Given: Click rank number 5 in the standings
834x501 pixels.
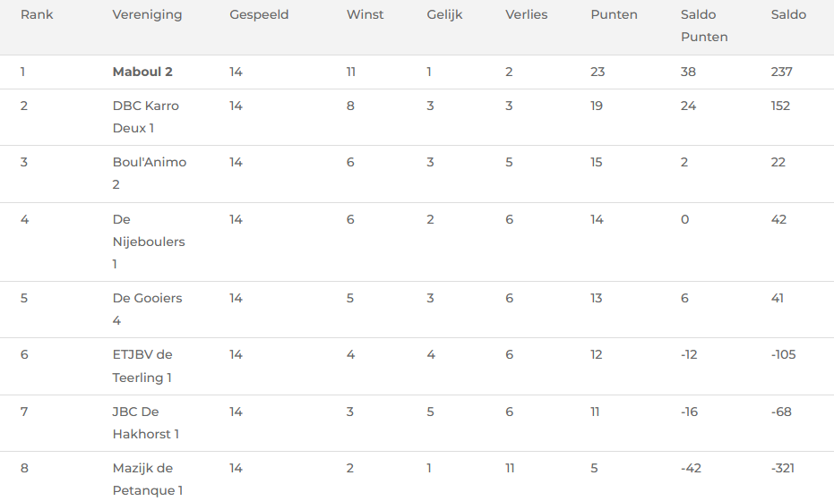Looking at the screenshot, I should tap(24, 298).
